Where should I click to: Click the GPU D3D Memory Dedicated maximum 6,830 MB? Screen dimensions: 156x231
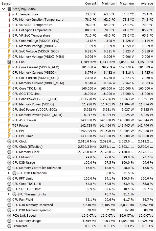click(x=127, y=205)
